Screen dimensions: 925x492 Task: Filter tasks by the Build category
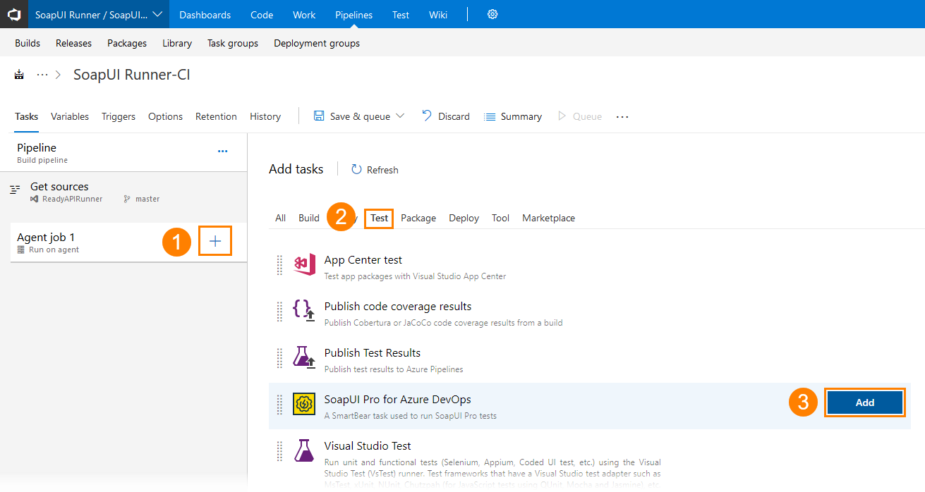coord(309,218)
